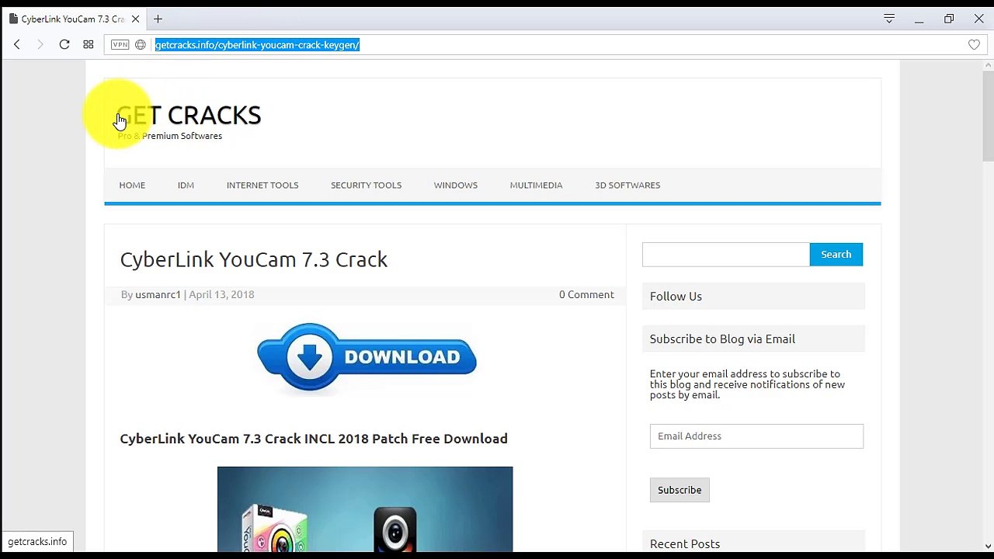Click the GET CRACKS site title
994x559 pixels.
pos(189,116)
